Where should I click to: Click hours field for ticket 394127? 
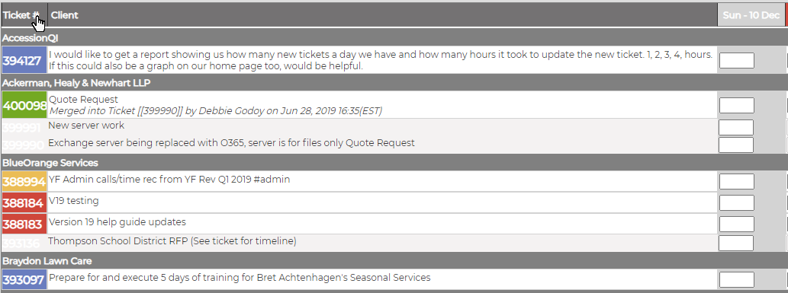[x=736, y=60]
